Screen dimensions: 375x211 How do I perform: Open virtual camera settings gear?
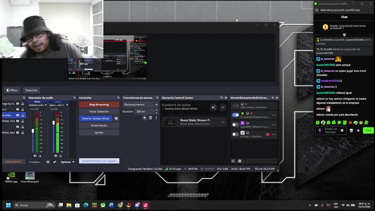tap(116, 118)
